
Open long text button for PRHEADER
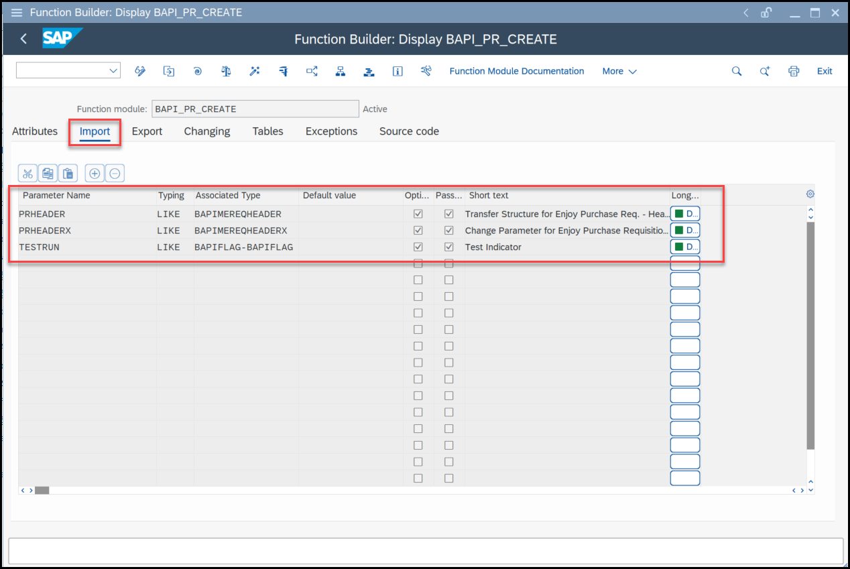point(685,214)
